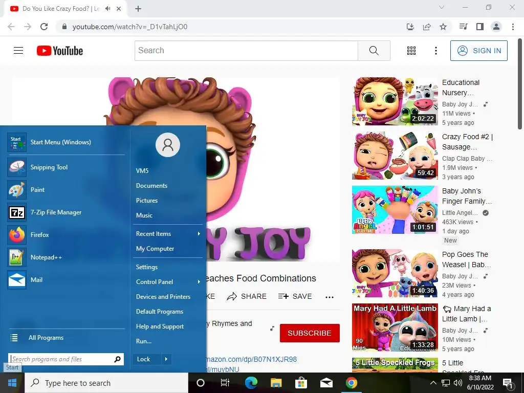
Task: Open Documents from the start menu
Action: coord(151,185)
